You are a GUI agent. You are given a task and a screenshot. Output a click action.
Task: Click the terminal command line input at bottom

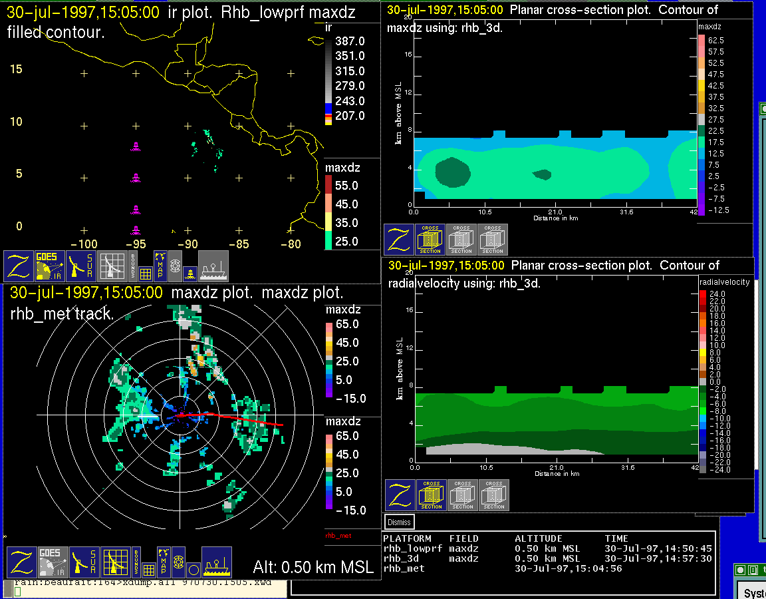point(146,592)
